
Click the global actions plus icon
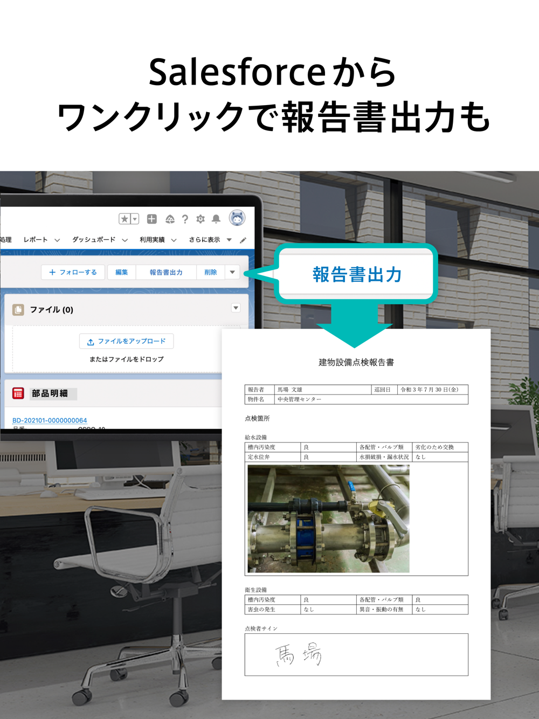pyautogui.click(x=152, y=219)
